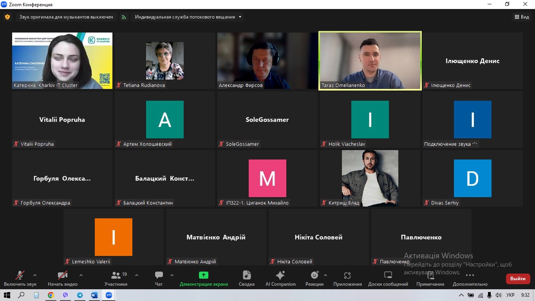Open Telegram from the taskbar

coord(80,295)
